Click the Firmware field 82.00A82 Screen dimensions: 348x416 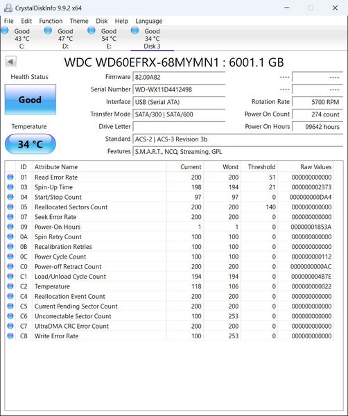pyautogui.click(x=179, y=77)
